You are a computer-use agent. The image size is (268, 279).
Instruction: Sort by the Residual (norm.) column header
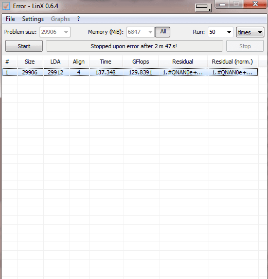pos(233,62)
